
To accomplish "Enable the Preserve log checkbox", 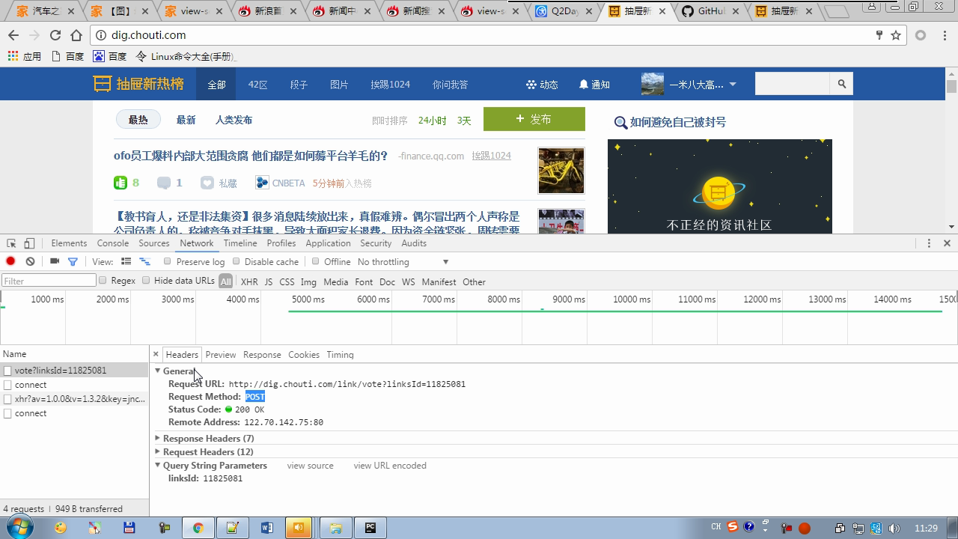I will 168,261.
